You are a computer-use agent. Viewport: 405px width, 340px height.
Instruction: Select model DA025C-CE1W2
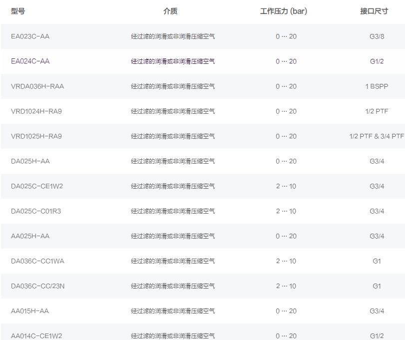[36, 186]
